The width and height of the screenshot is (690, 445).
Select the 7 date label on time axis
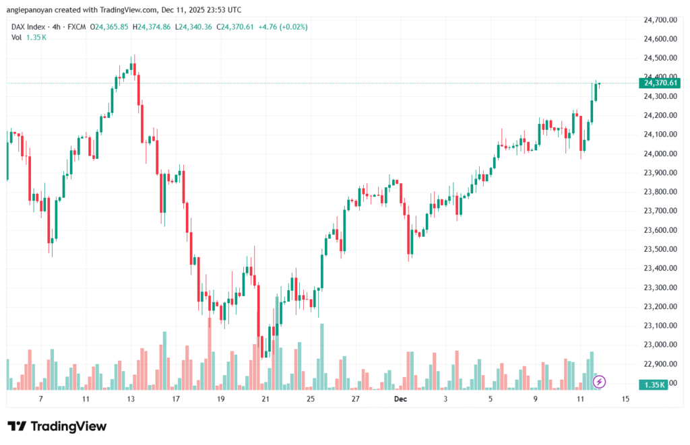tap(41, 399)
